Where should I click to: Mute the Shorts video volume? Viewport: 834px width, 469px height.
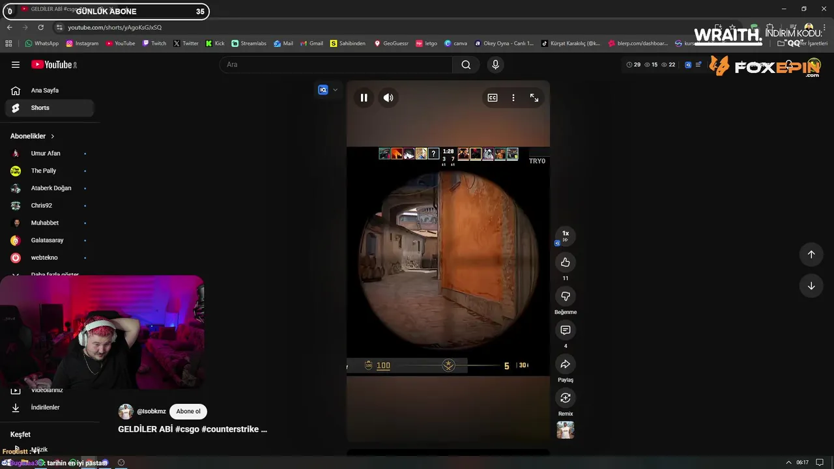[x=388, y=98]
